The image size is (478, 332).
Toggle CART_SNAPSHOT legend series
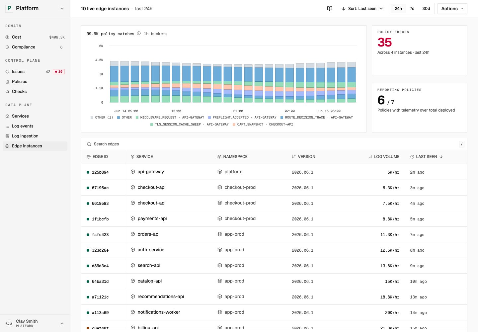pos(263,124)
